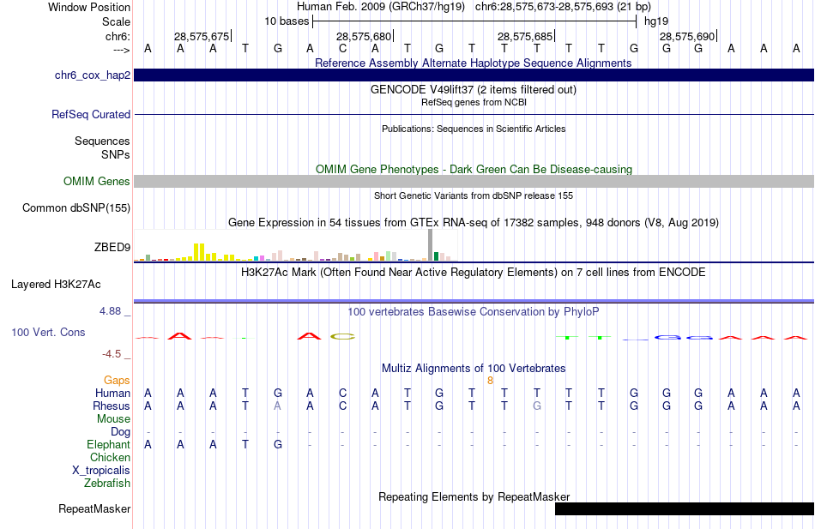
Task: Click the 4.88 PhyloP upper limit value
Action: [110, 310]
